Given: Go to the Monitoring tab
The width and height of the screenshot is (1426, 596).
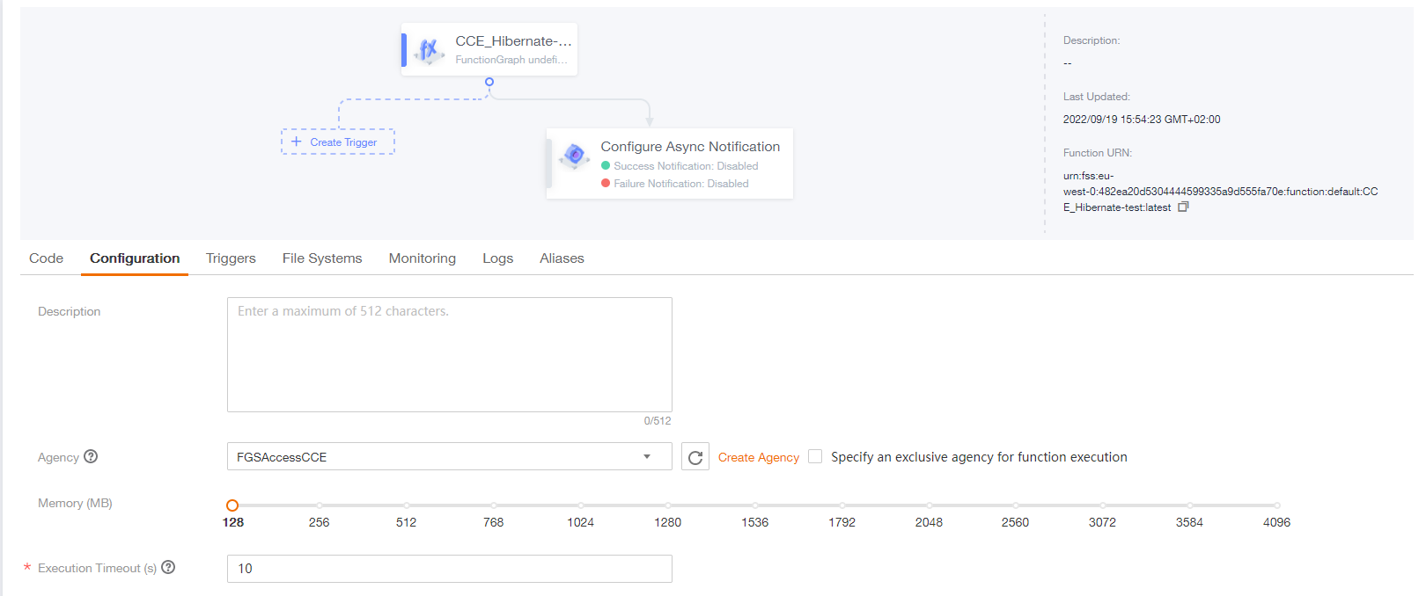Looking at the screenshot, I should (x=422, y=258).
